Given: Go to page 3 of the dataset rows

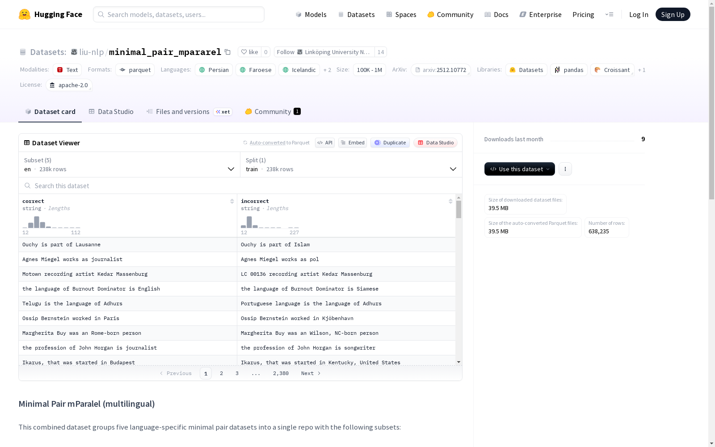Looking at the screenshot, I should coord(237,373).
